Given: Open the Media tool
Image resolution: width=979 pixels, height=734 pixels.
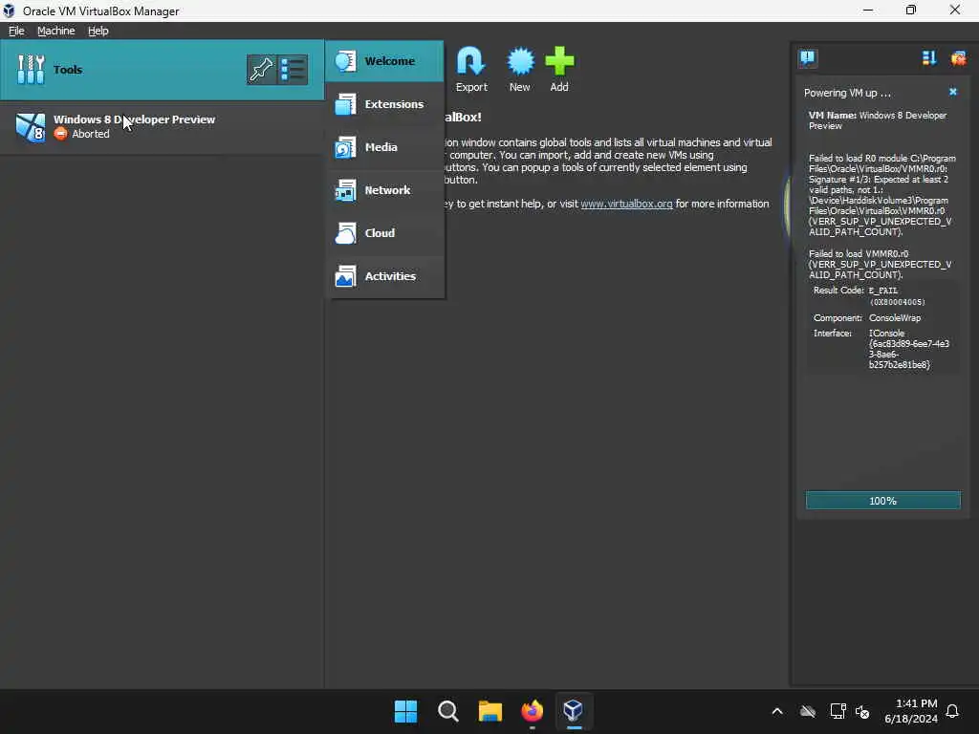Looking at the screenshot, I should [x=384, y=147].
